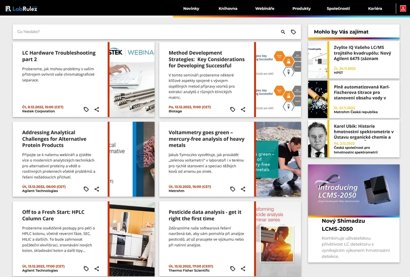Screen dimensions: 410x277
Task: Click date 'Čt, 8.12.2022, 15:00 (CET)'
Action: point(42,107)
